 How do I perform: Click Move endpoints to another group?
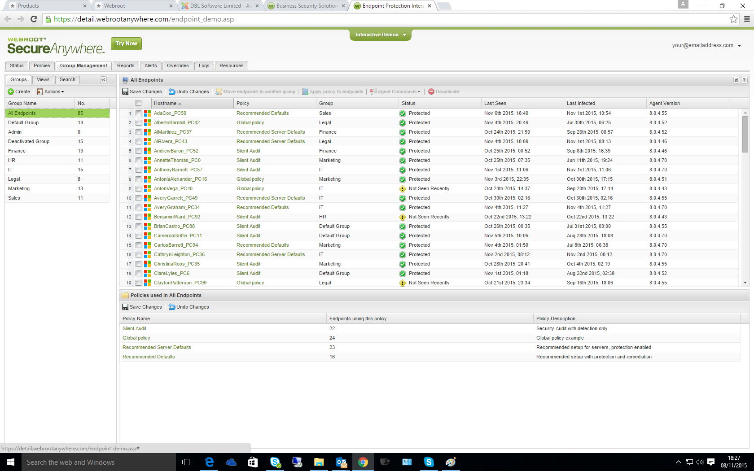(255, 92)
